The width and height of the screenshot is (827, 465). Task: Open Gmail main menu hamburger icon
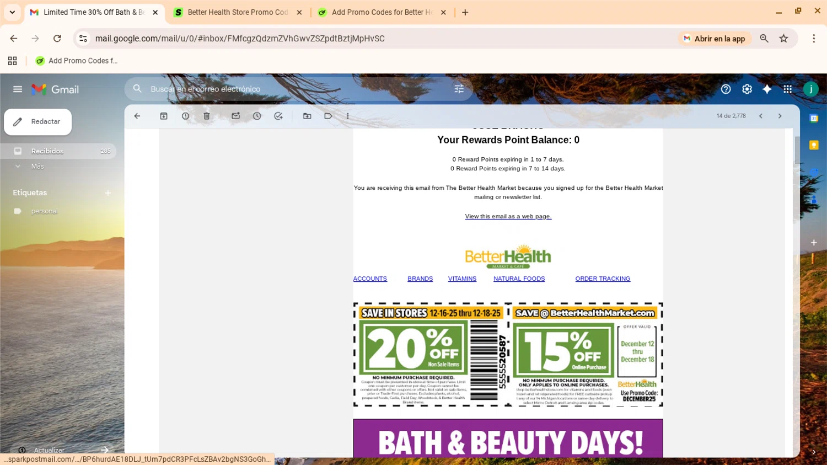point(18,89)
